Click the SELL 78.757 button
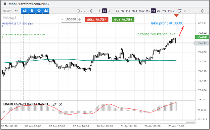 (x=96, y=20)
